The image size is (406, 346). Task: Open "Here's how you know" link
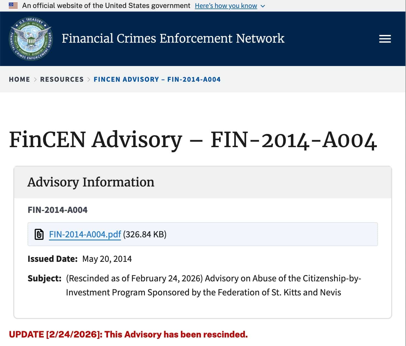[226, 6]
